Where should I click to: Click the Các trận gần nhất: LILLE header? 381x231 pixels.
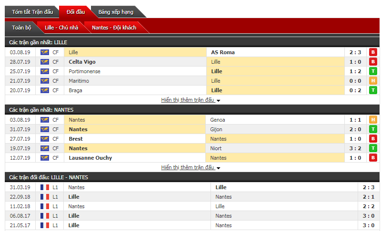[38, 42]
